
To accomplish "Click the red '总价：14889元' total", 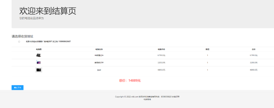I will point(130,81).
